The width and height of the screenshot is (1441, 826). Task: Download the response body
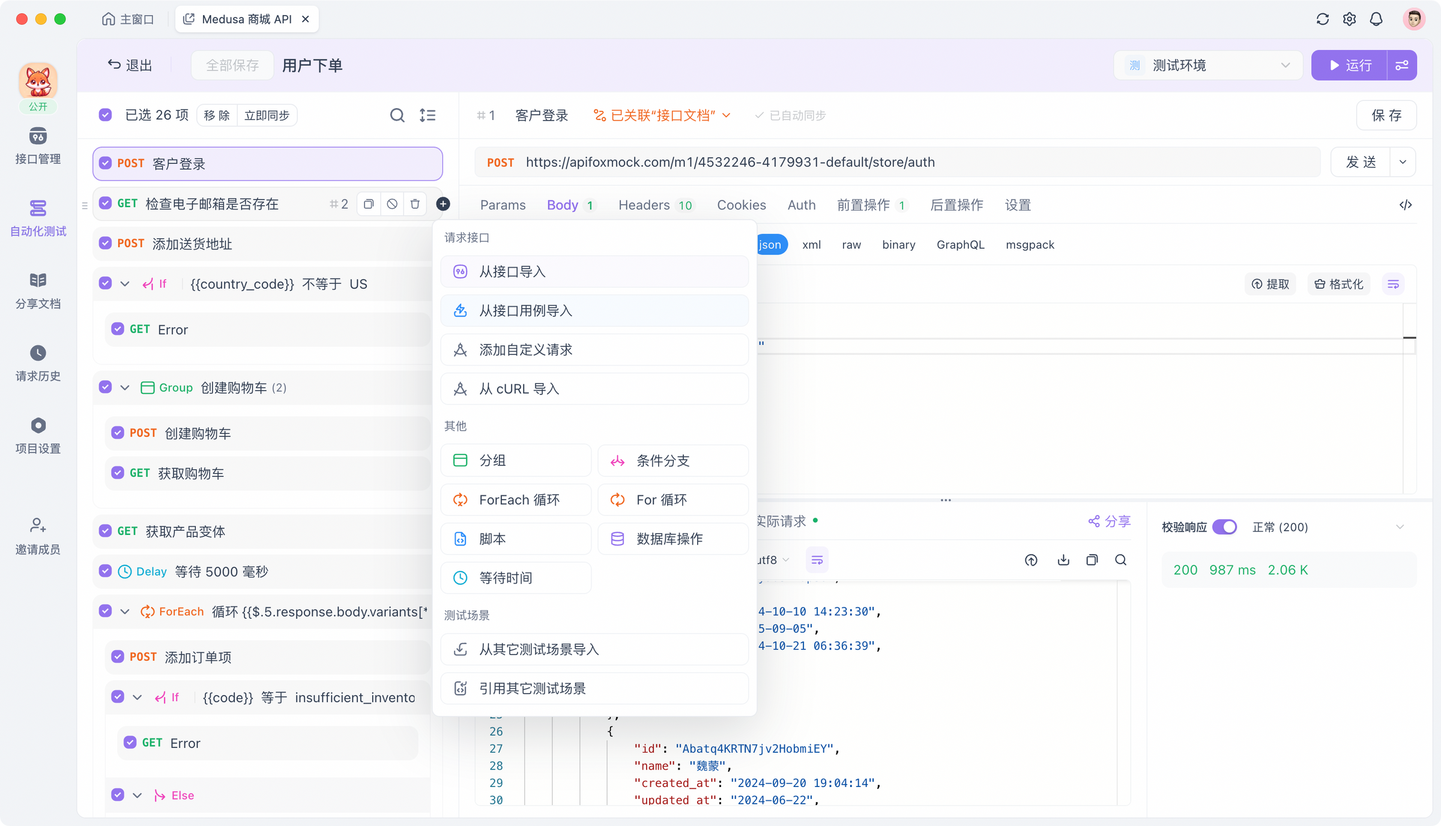1063,559
